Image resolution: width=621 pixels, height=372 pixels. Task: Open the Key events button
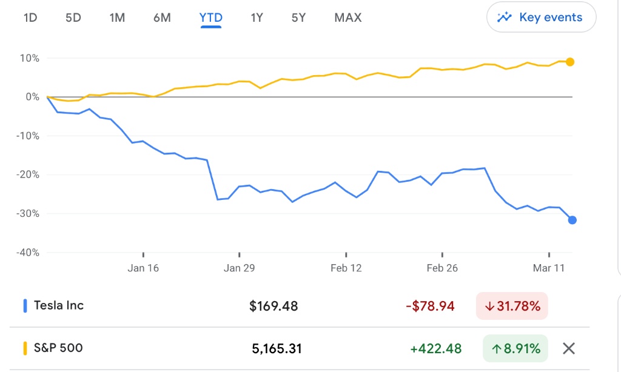point(541,17)
